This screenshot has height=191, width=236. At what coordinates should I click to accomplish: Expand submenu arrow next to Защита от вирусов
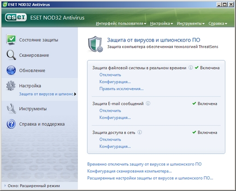click(x=75, y=94)
